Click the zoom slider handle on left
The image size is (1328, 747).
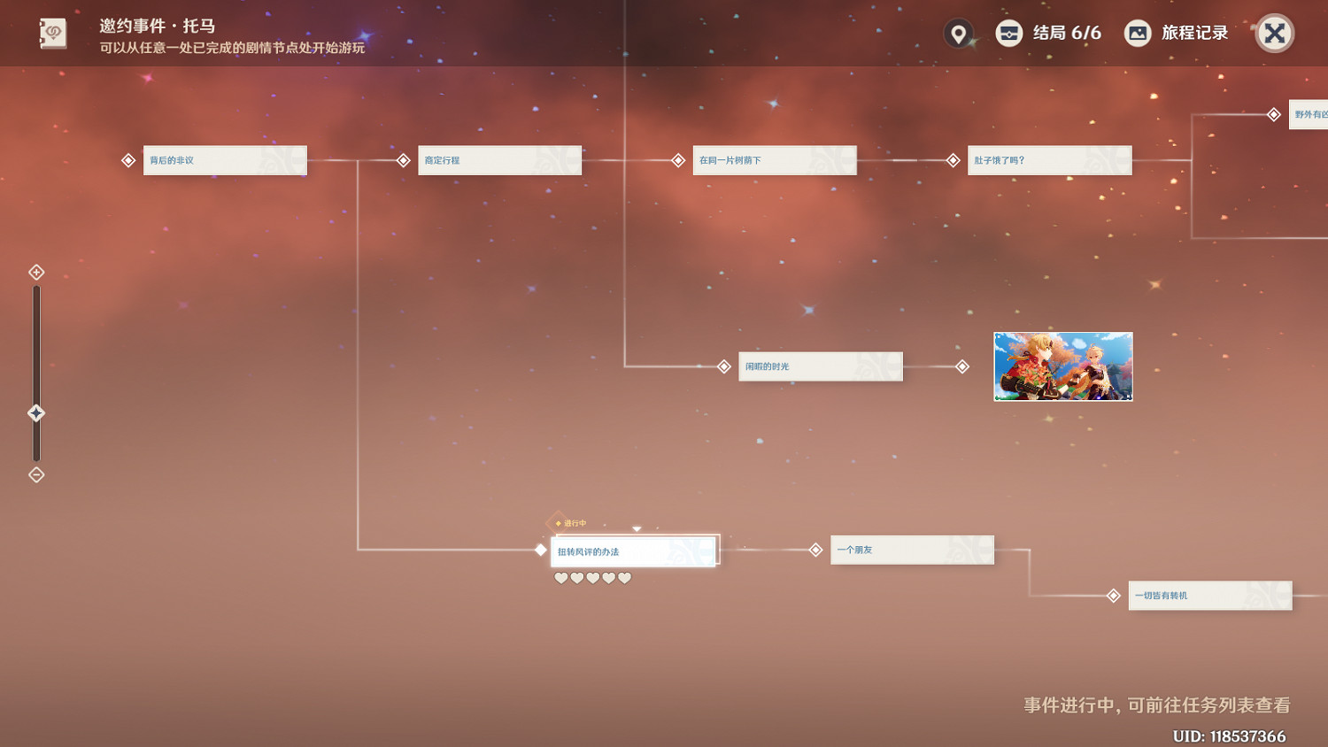36,413
